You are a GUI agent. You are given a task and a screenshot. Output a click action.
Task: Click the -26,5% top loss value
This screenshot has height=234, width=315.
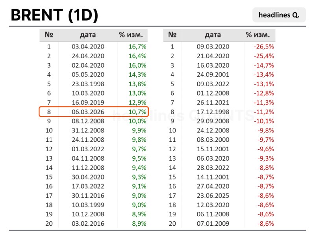click(263, 47)
